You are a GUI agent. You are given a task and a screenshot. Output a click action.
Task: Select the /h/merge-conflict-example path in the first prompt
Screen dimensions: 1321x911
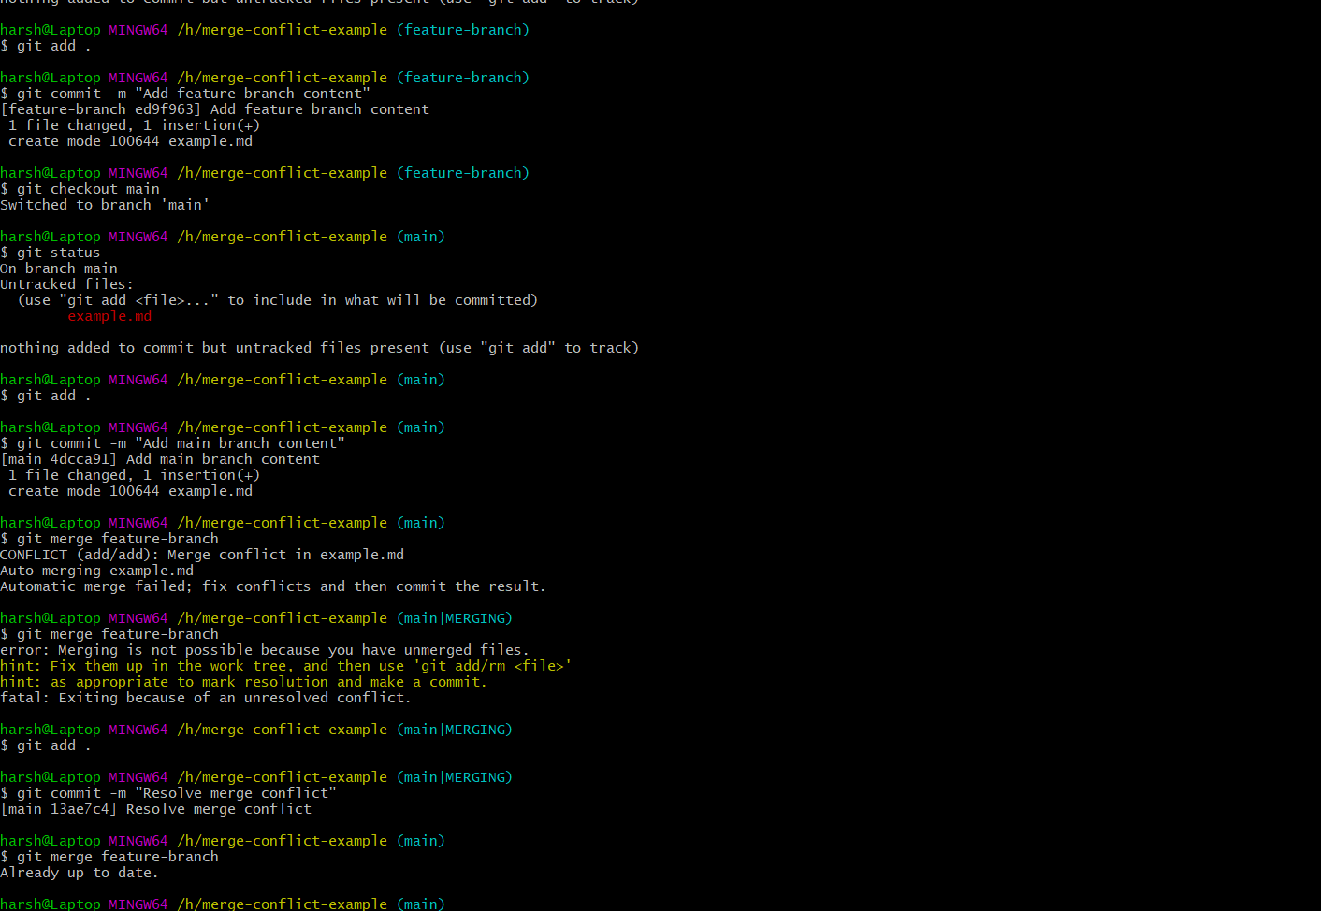tap(281, 29)
